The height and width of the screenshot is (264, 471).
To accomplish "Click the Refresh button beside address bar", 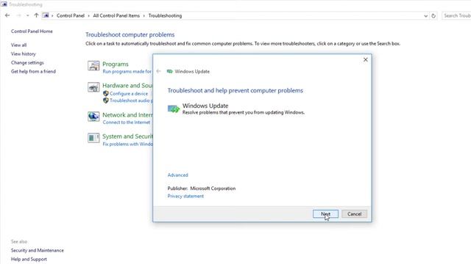I will (x=433, y=16).
